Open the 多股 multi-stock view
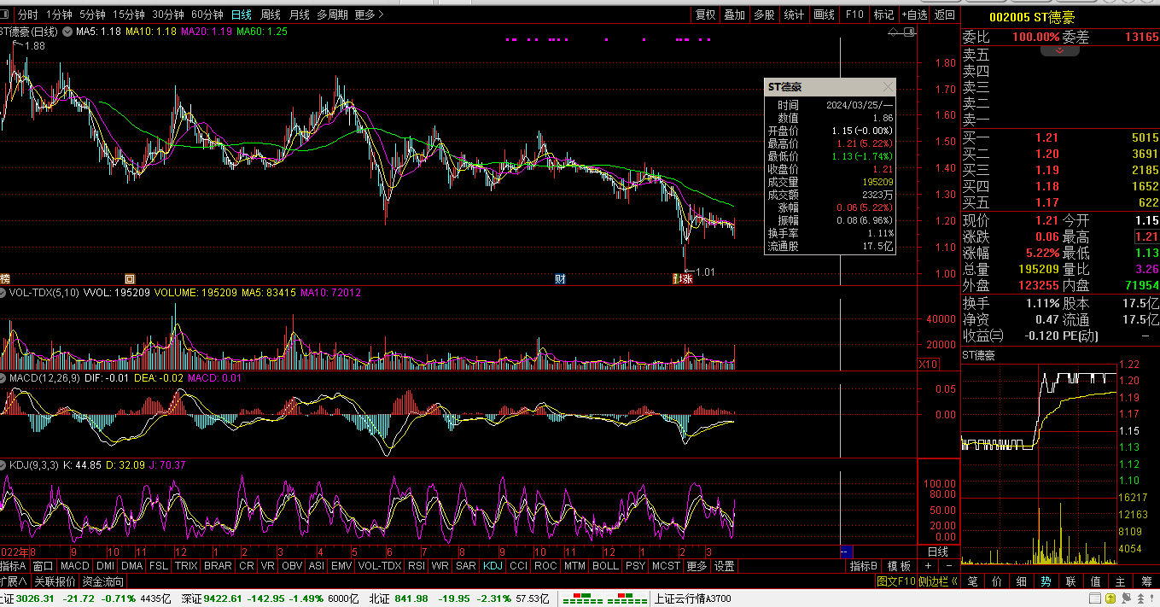The width and height of the screenshot is (1160, 607). (x=764, y=15)
